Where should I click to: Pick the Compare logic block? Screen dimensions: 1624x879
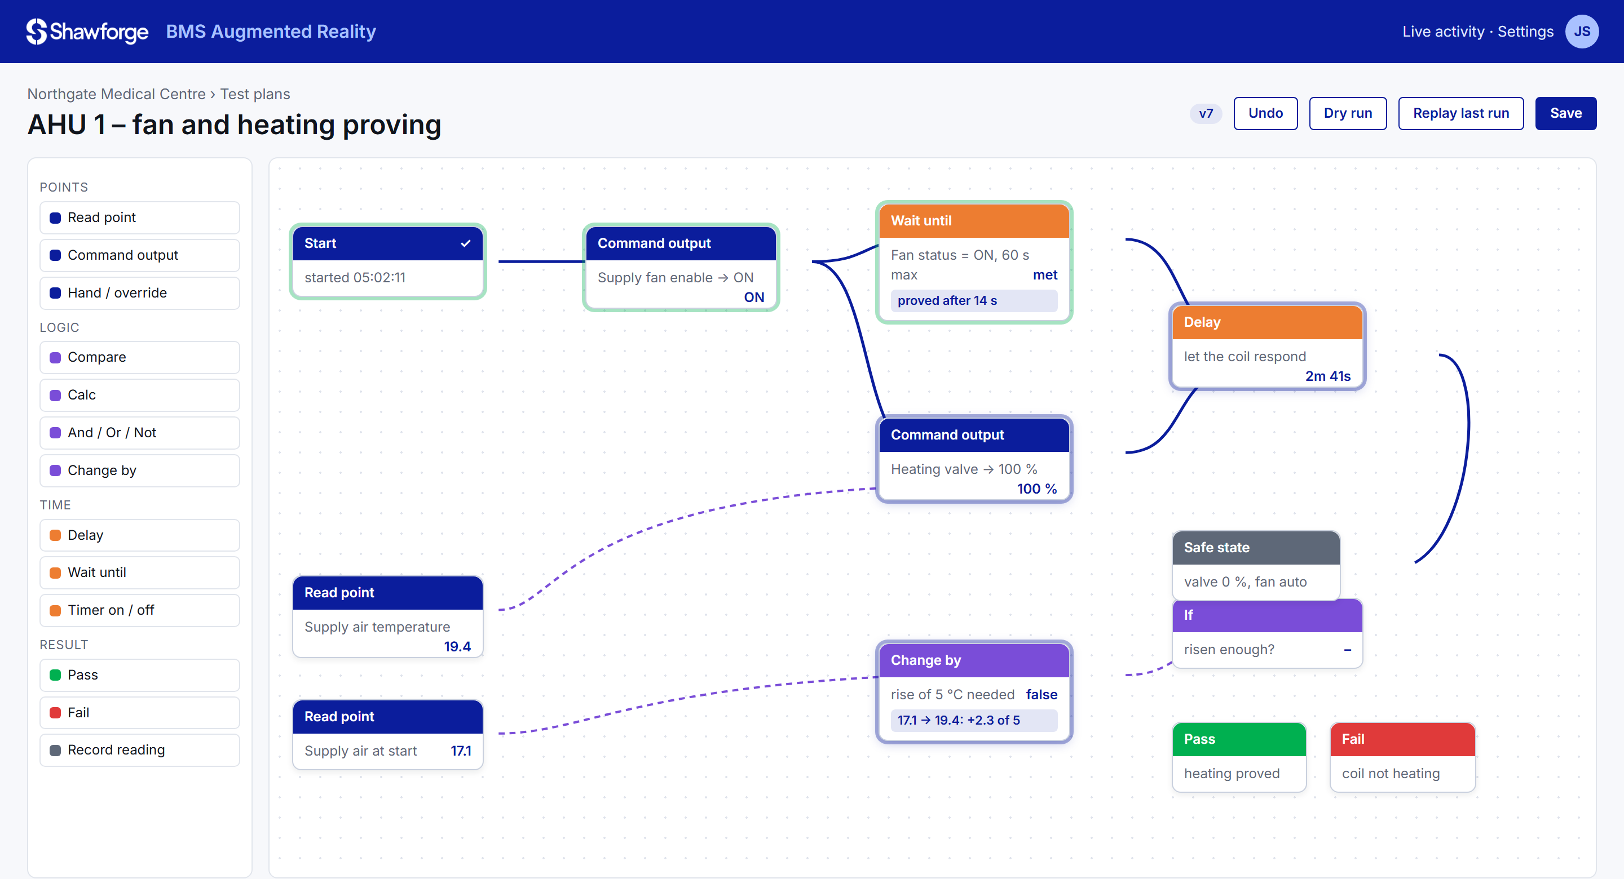tap(139, 357)
